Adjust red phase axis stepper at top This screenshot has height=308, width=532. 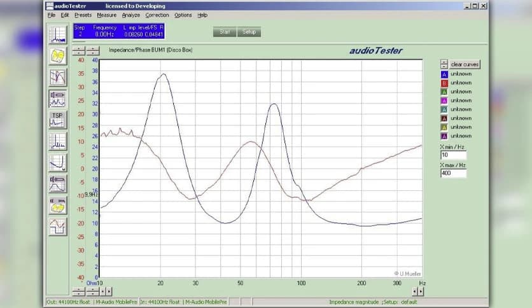tap(79, 51)
